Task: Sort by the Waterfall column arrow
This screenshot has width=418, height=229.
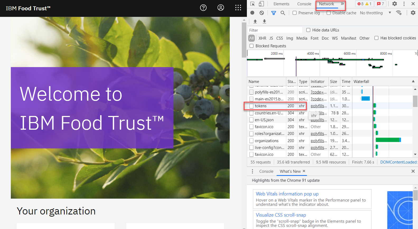Action: [413, 81]
